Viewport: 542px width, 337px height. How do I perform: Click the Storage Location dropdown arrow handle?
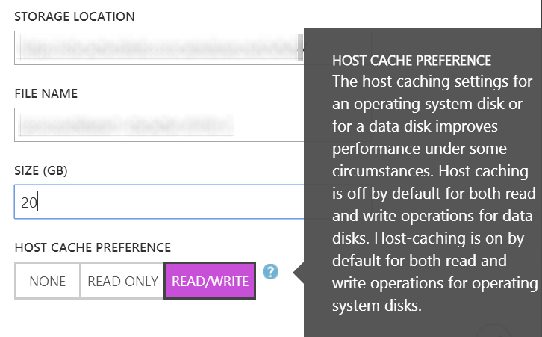[300, 48]
